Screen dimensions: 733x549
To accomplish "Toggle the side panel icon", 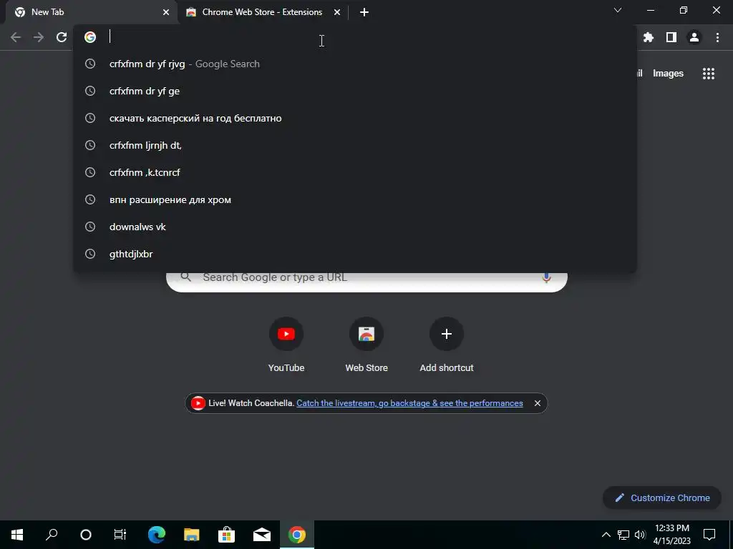I will pyautogui.click(x=671, y=37).
